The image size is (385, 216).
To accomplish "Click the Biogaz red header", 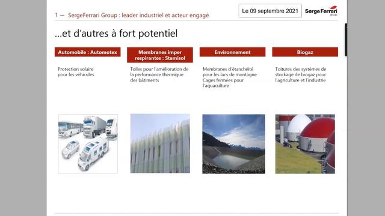I will (305, 52).
